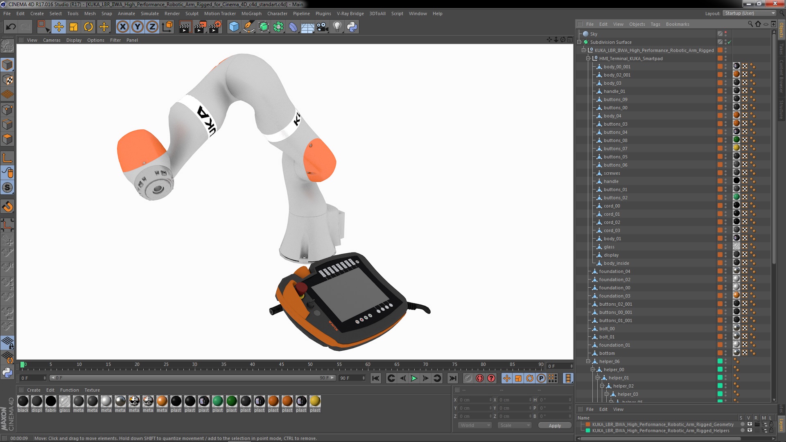Viewport: 786px width, 442px height.
Task: Click the Play Forwards green arrow
Action: click(414, 378)
